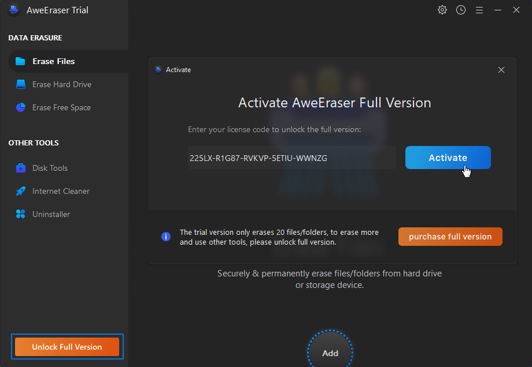This screenshot has height=367, width=532.
Task: Click the Erase Hard Drive disk icon
Action: point(21,84)
